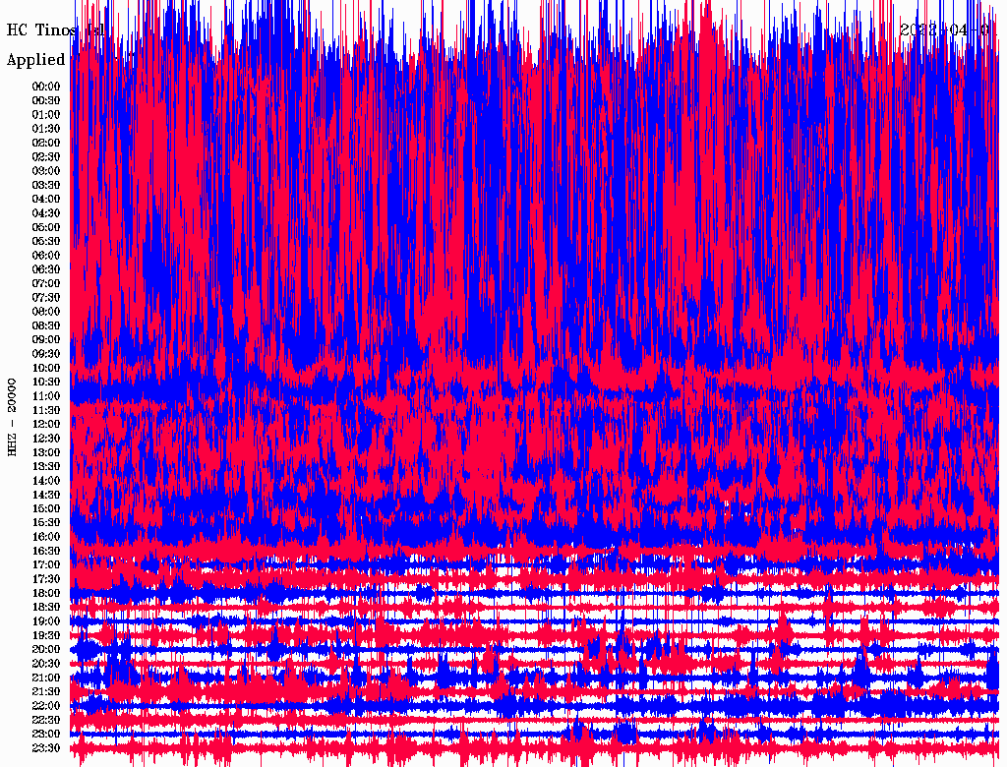1007x767 pixels.
Task: Select the 09:00 time label
Action: 46,340
